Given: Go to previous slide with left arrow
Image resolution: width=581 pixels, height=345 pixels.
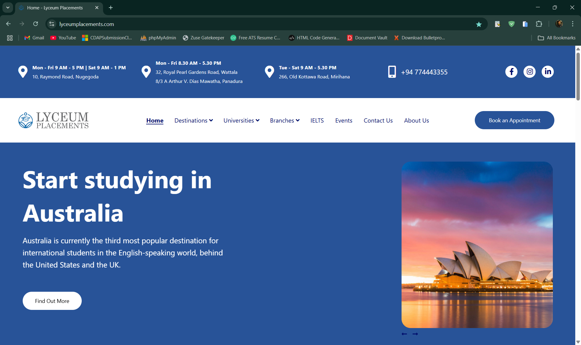Looking at the screenshot, I should pos(404,334).
